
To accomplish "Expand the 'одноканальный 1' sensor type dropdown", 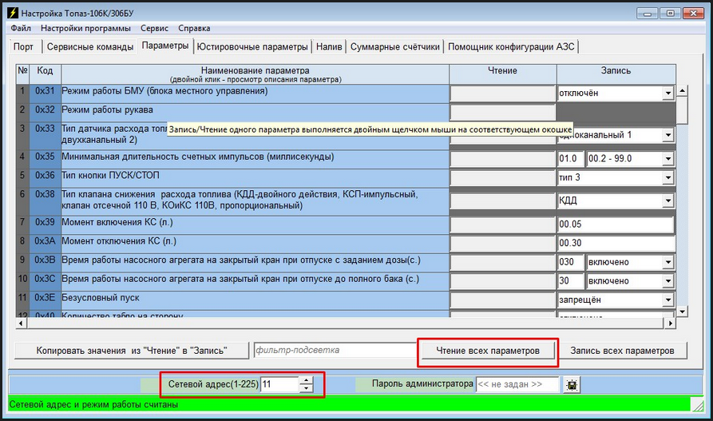I will (x=667, y=135).
